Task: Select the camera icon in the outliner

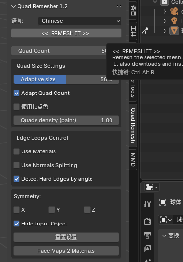Action: click(x=174, y=11)
